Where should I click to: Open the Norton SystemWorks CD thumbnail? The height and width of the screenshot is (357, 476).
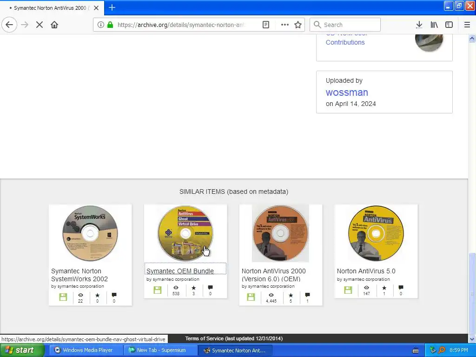tap(90, 233)
